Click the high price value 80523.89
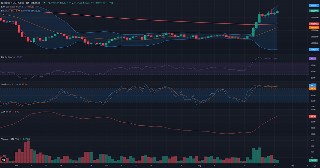Screen dimensions: 320x168 pyautogui.click(x=67, y=3)
